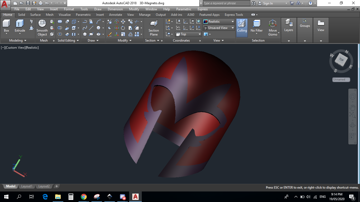Add a new layout with plus button
360x202 pixels.
coord(56,186)
